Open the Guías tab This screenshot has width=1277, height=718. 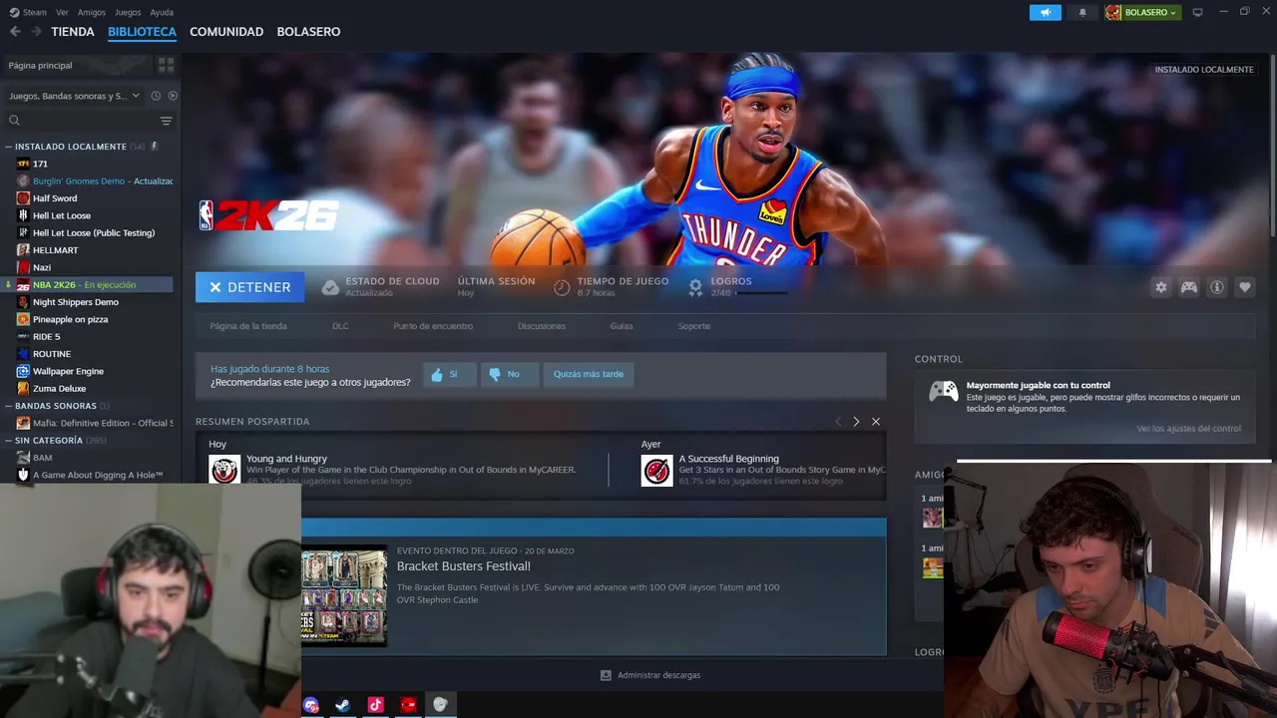point(622,326)
